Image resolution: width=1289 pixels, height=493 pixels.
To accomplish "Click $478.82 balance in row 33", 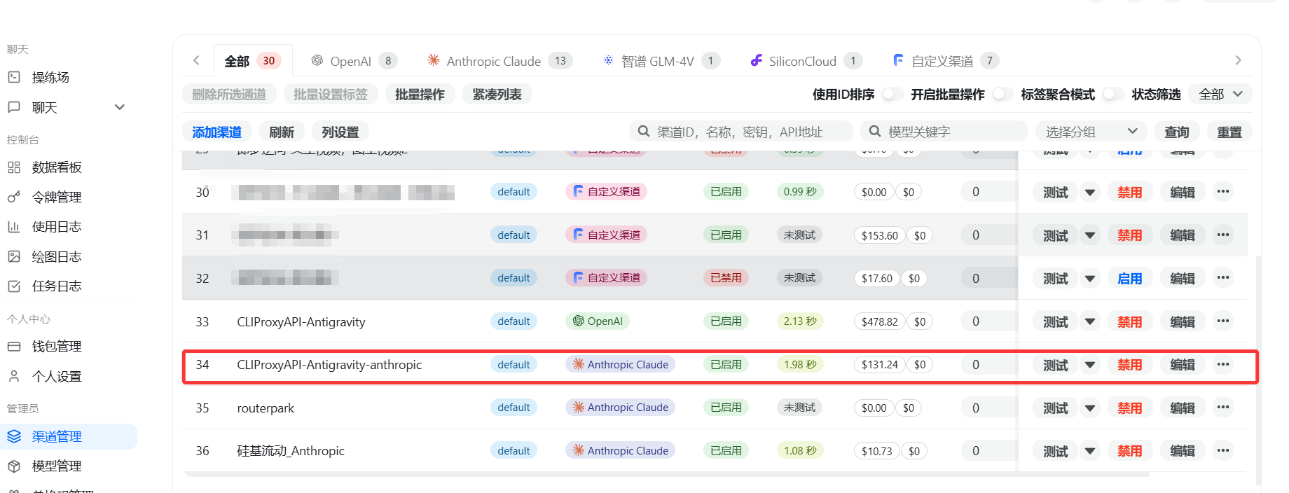I will pos(880,321).
